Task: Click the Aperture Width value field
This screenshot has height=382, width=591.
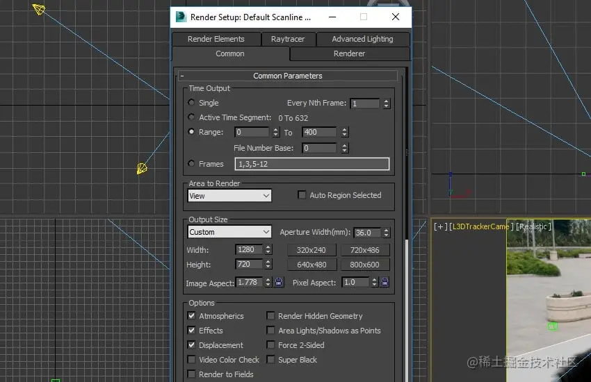Action: pyautogui.click(x=367, y=233)
